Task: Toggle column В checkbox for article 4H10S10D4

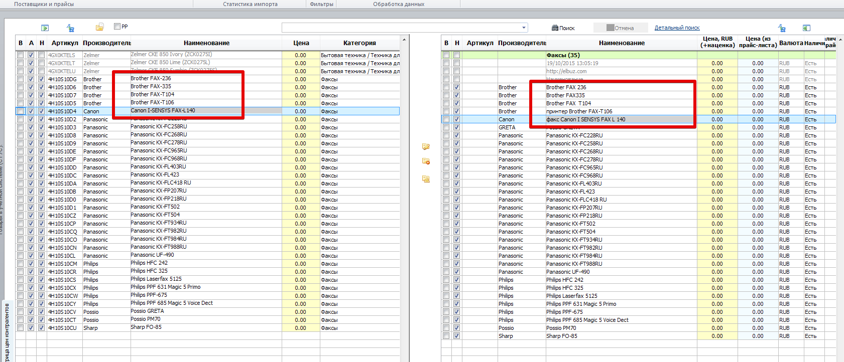Action: coord(20,111)
